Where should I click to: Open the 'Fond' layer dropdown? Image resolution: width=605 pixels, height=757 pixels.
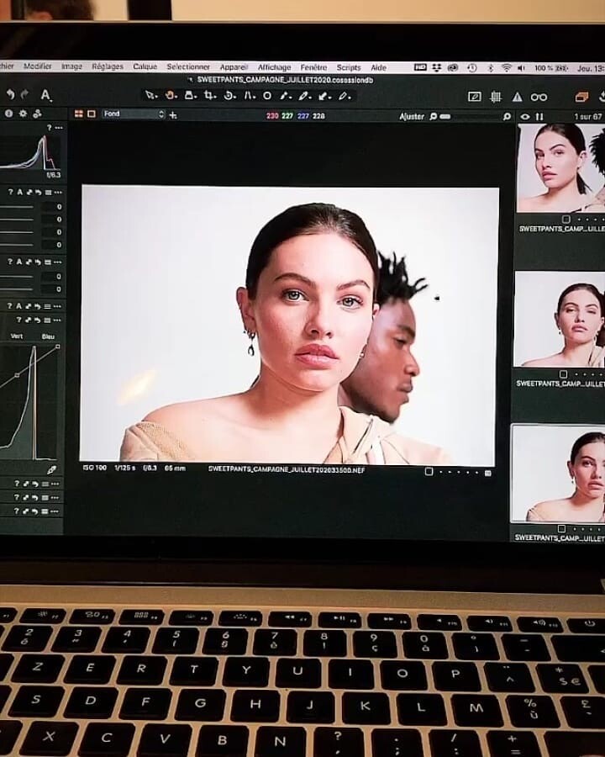[133, 114]
